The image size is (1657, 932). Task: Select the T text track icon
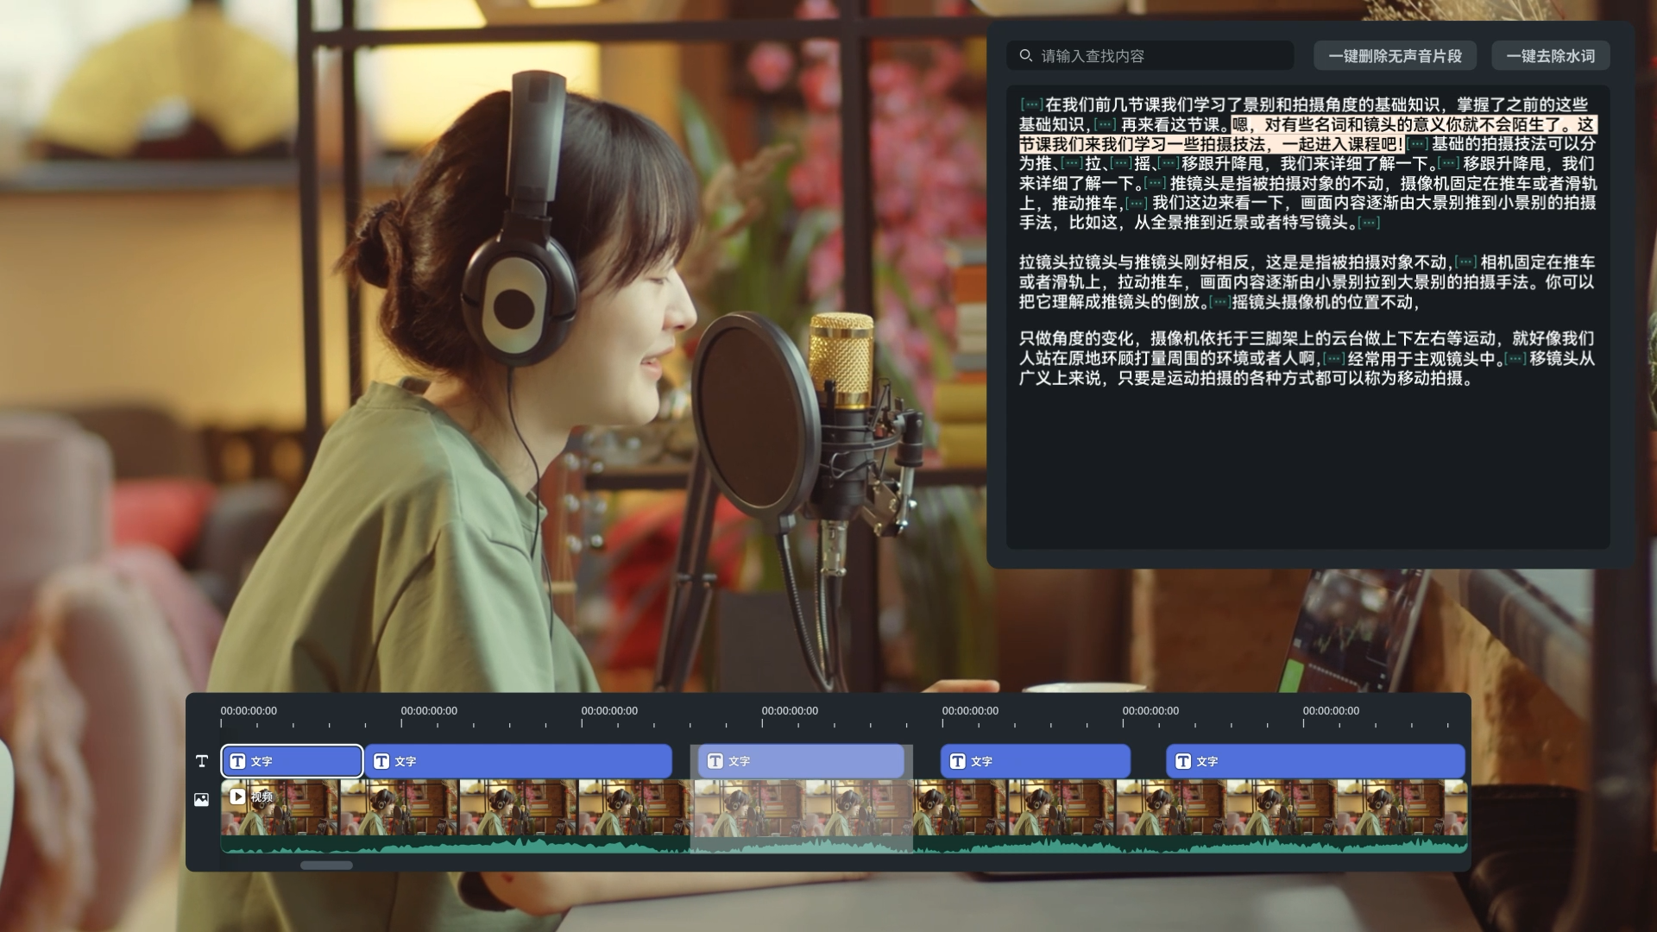(x=201, y=761)
